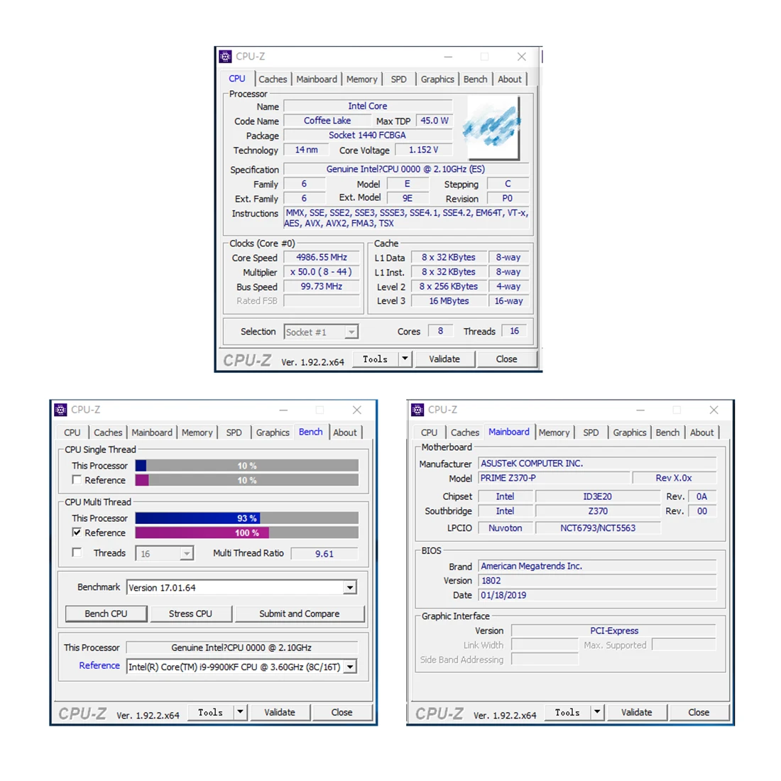Click Tools button in top CPU-Z window
781x781 pixels.
pos(375,359)
